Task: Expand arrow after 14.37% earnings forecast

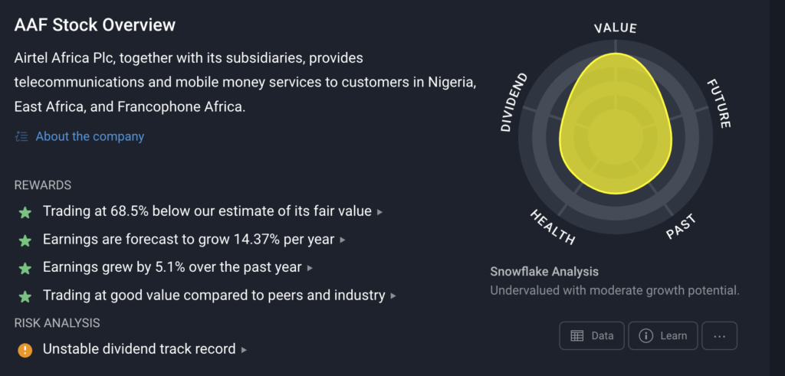Action: tap(343, 240)
